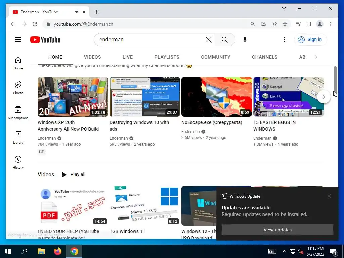Open Subscriptions in the sidebar

coord(18,113)
